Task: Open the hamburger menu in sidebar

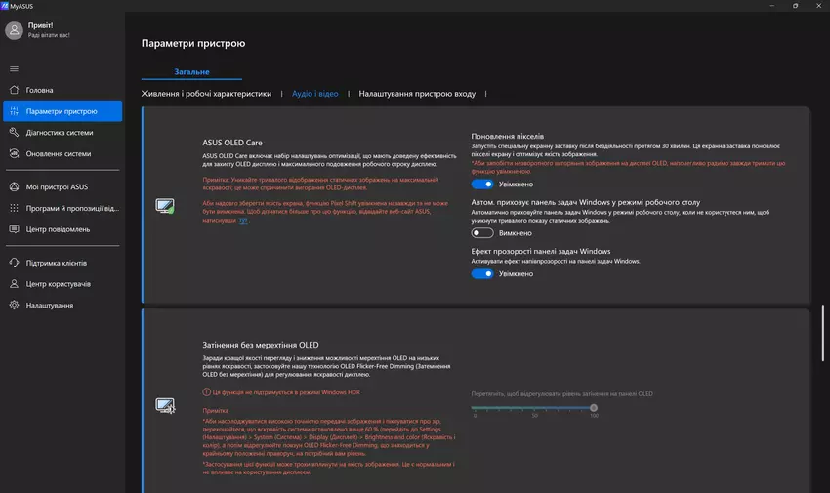Action: click(14, 68)
